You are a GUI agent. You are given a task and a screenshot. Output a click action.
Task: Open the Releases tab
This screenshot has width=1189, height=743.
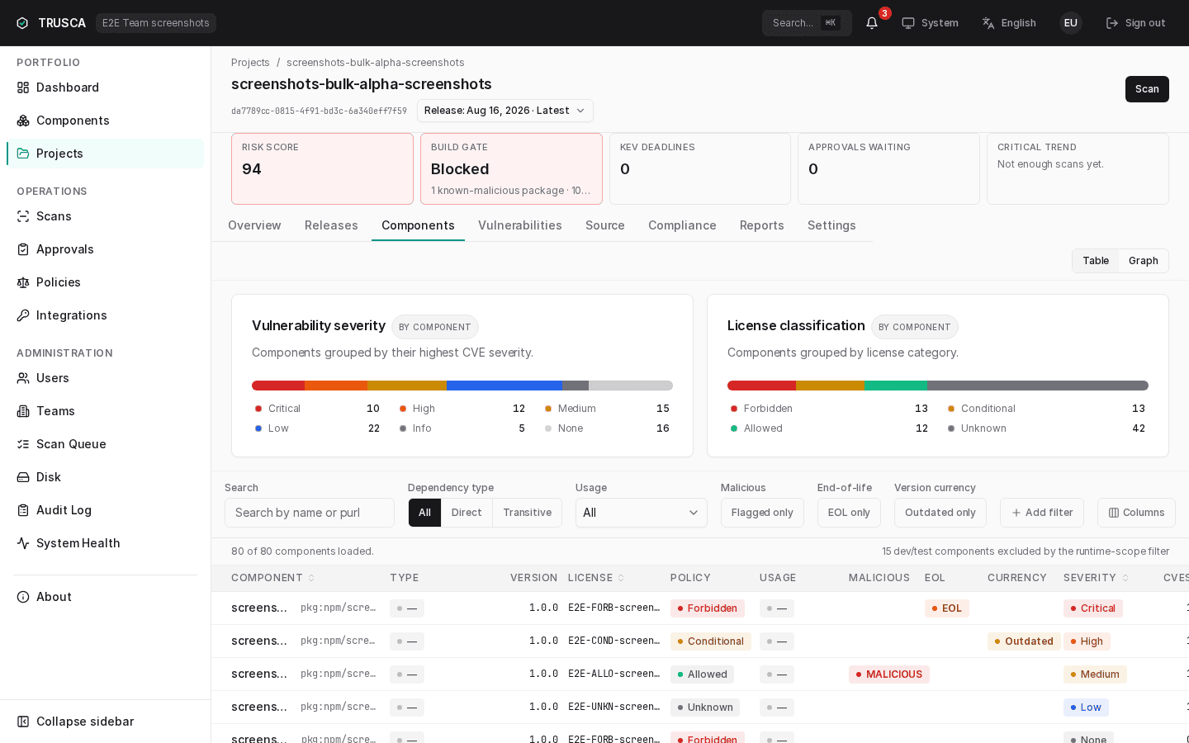[x=331, y=225]
